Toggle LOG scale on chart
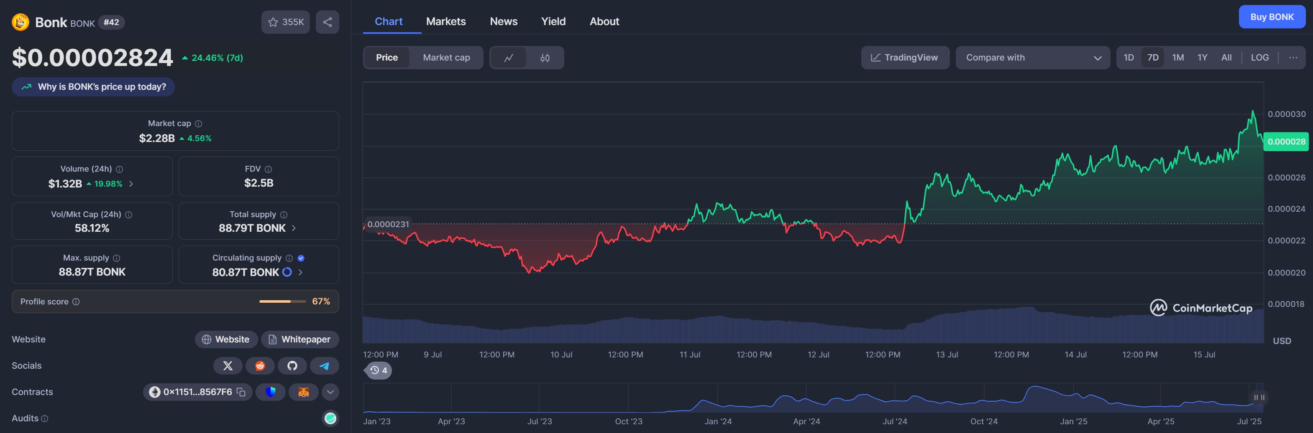The image size is (1313, 433). coord(1260,58)
